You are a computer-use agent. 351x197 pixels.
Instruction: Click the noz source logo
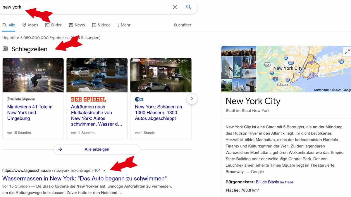139,99
